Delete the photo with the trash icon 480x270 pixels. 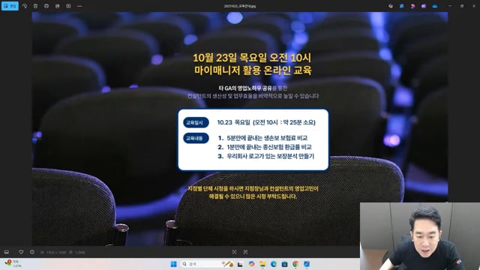(x=35, y=6)
